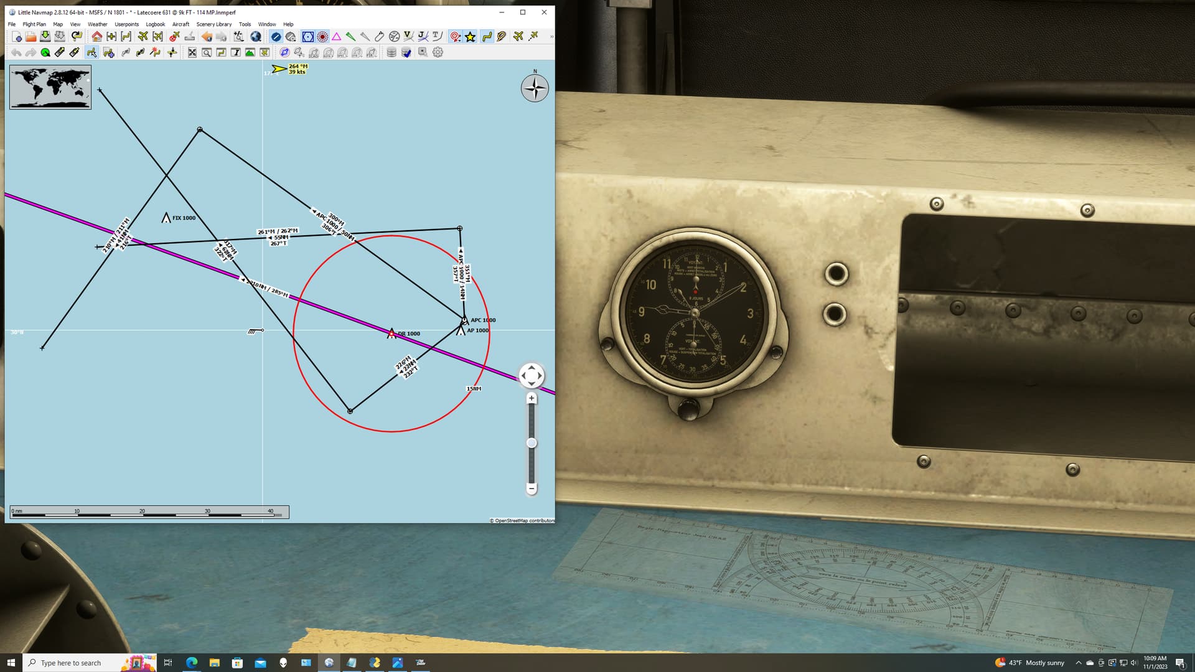
Task: Open airspace ICAO filter dropdown
Action: (x=314, y=53)
